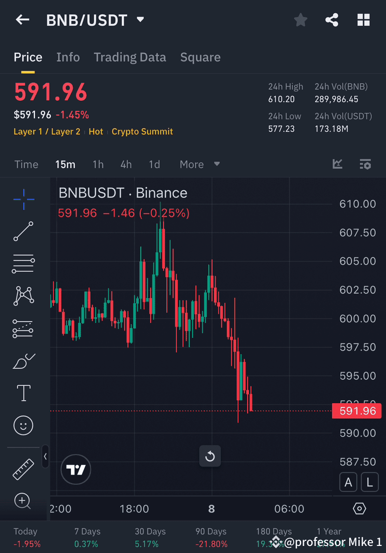Open chart settings gear below price axis

click(x=359, y=509)
